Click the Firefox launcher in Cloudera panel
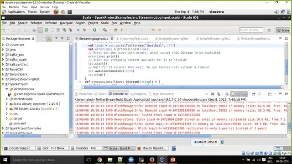The width and height of the screenshot is (292, 164). tap(56, 12)
